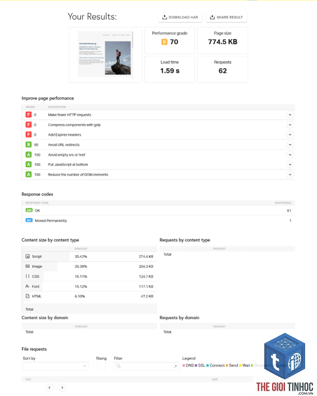The width and height of the screenshot is (317, 396).
Task: Go to next page of file requests
Action: (x=62, y=387)
